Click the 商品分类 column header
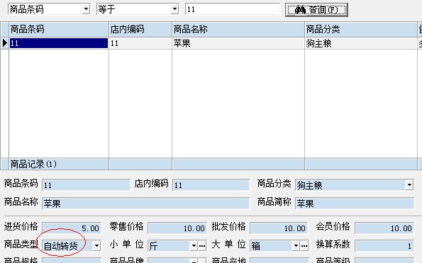422x263 pixels. coord(361,29)
